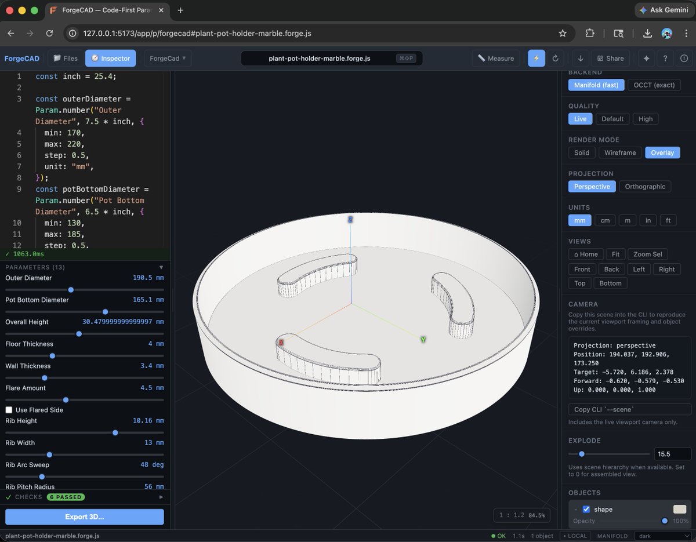Image resolution: width=696 pixels, height=542 pixels.
Task: Open the Chrome three-dot menu
Action: [x=685, y=34]
